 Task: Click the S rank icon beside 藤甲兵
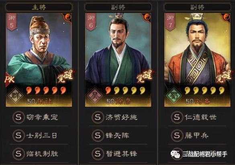(177, 136)
